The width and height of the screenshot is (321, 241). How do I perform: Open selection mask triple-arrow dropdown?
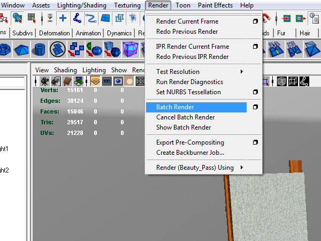50,18
